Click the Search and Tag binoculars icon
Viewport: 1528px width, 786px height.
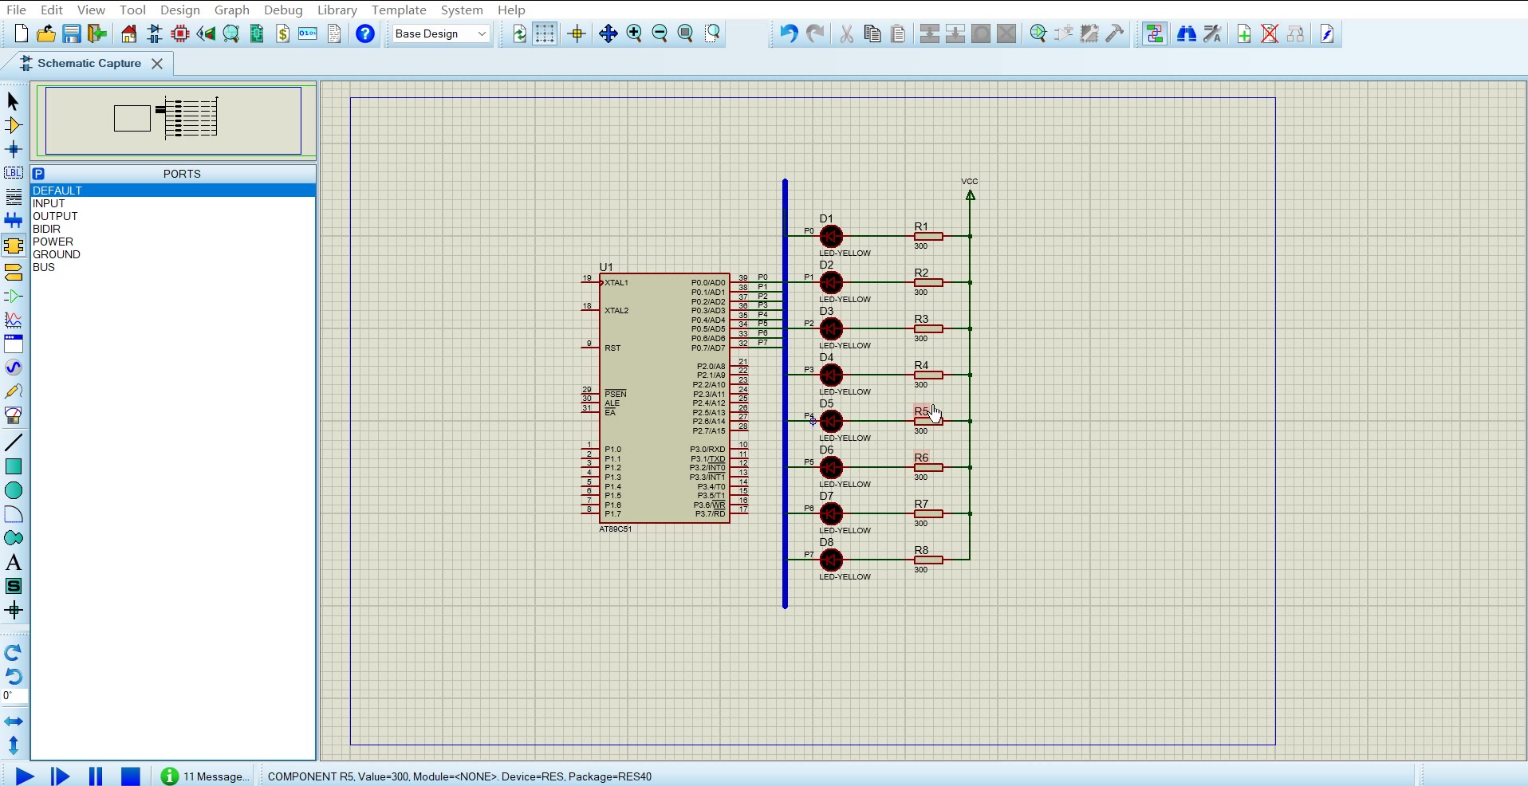(1187, 33)
